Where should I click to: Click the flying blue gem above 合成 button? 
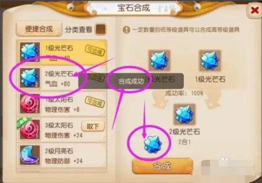click(153, 145)
